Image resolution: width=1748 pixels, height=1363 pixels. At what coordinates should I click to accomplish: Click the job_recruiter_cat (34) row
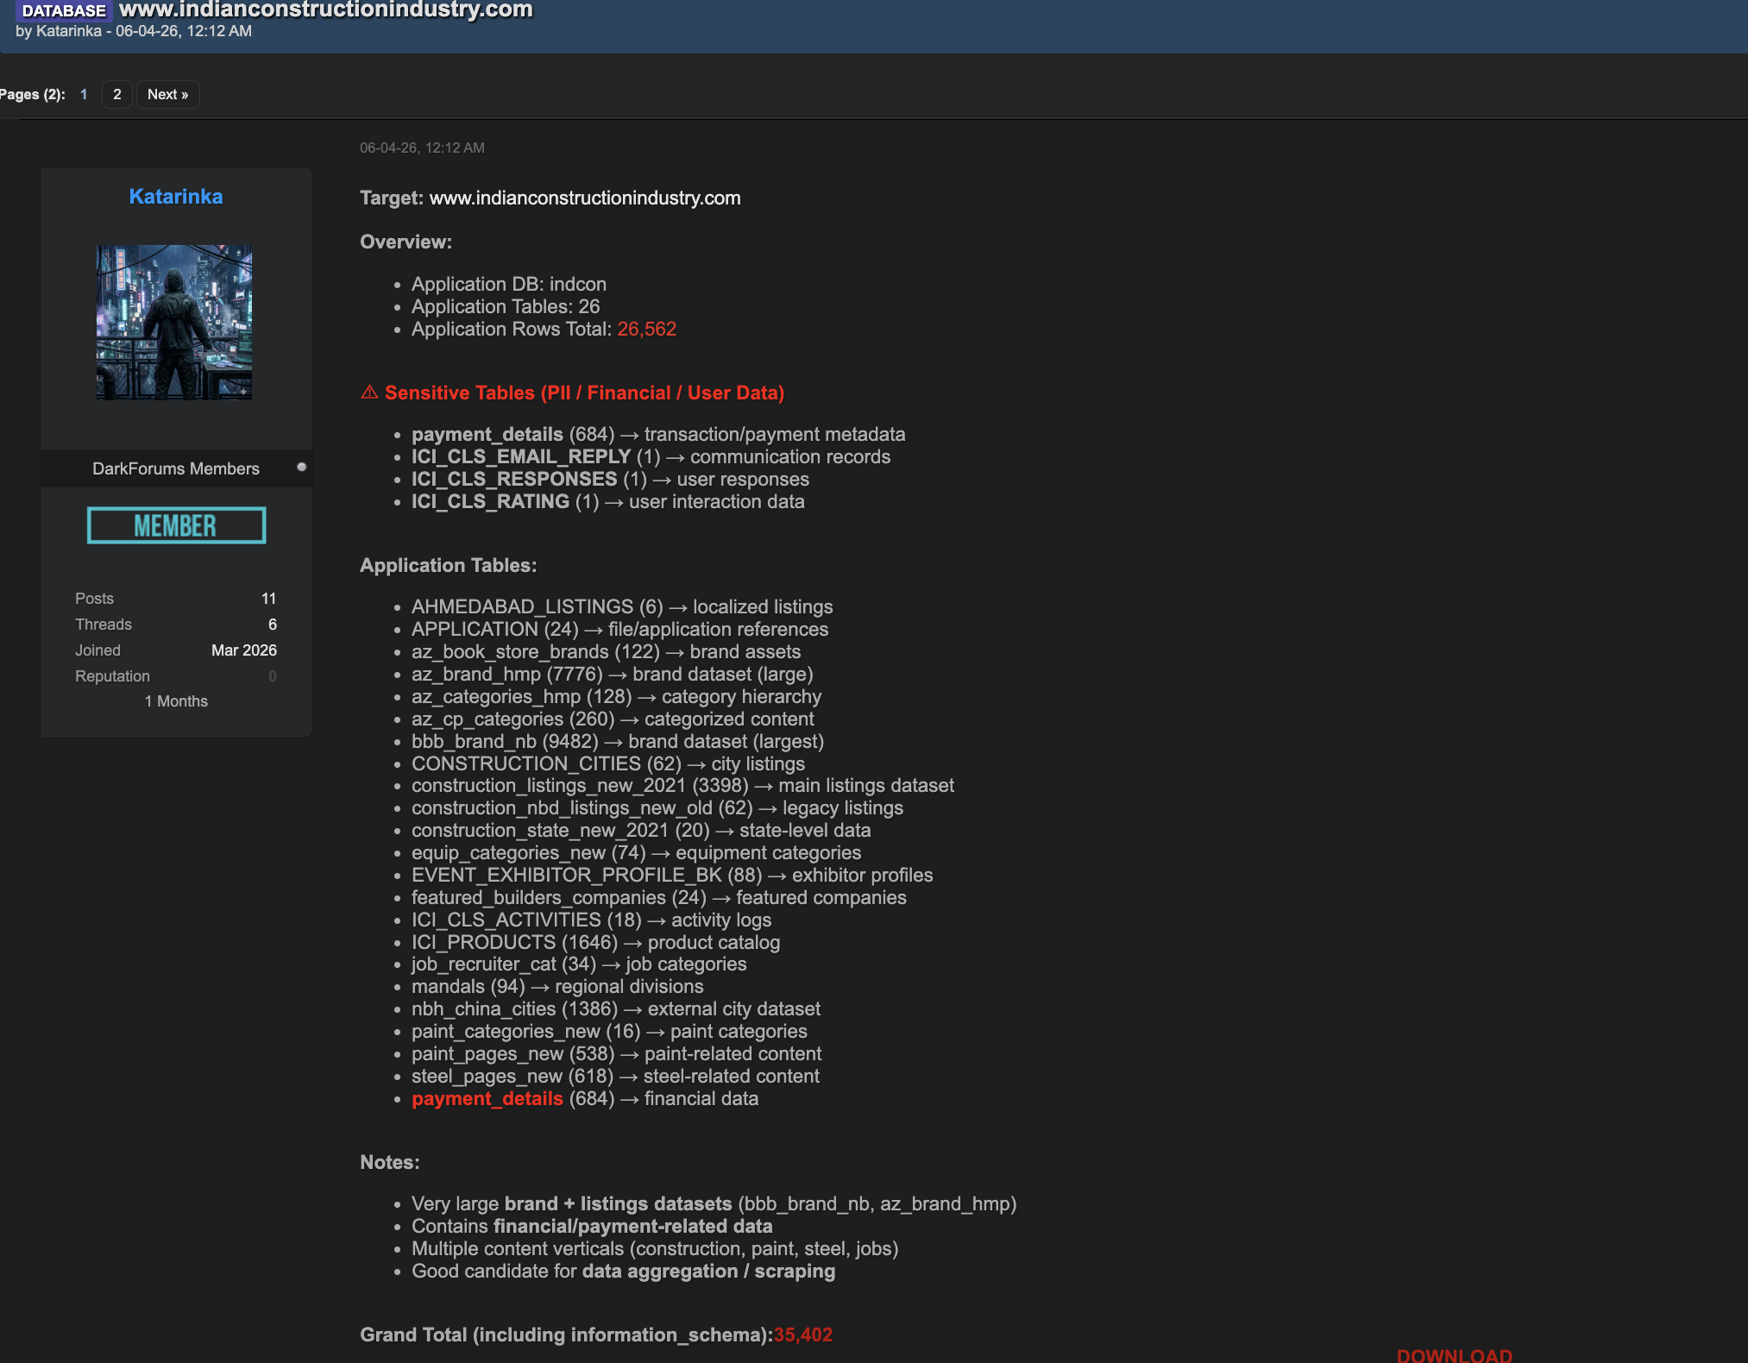(579, 964)
